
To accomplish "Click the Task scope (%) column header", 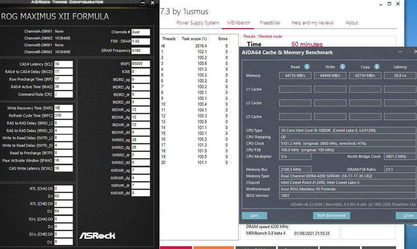I will [x=194, y=39].
